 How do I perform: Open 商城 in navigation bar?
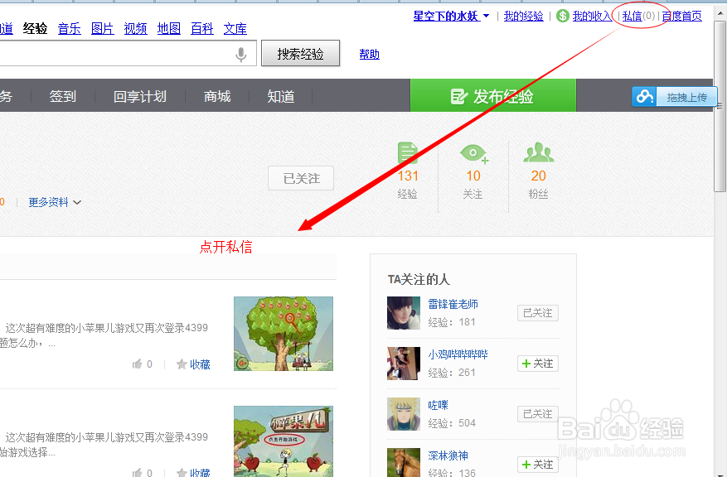pyautogui.click(x=217, y=96)
